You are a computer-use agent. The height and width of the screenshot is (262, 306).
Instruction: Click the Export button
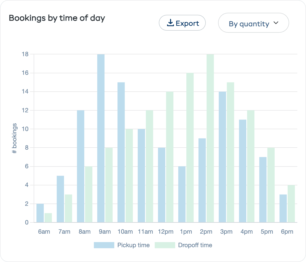point(182,23)
